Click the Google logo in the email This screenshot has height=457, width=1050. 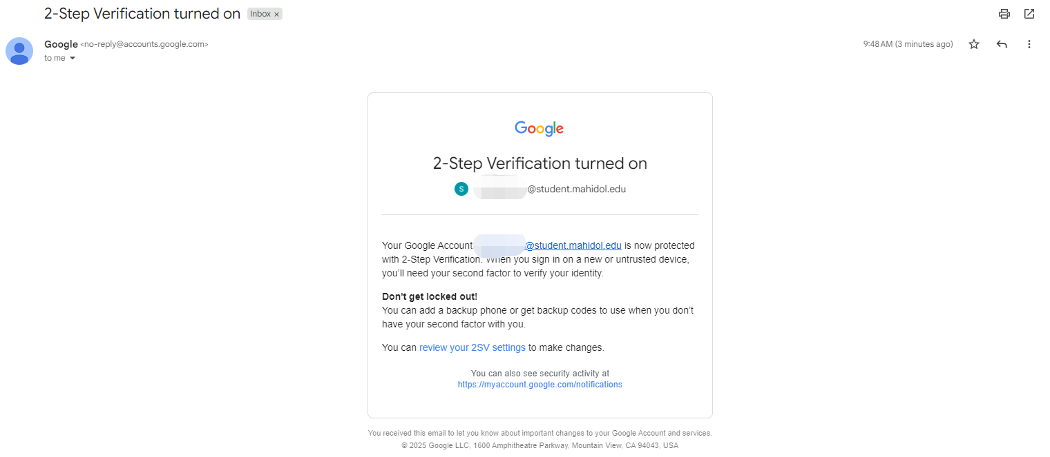pos(540,128)
